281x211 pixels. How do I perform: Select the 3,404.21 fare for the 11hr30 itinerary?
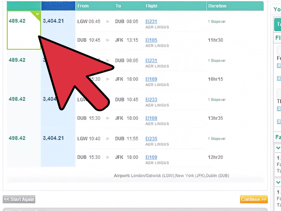(53, 21)
